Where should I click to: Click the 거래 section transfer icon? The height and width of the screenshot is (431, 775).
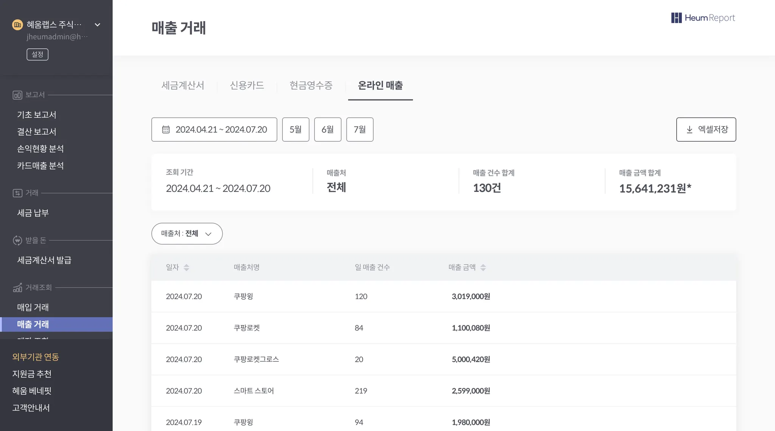pos(17,193)
